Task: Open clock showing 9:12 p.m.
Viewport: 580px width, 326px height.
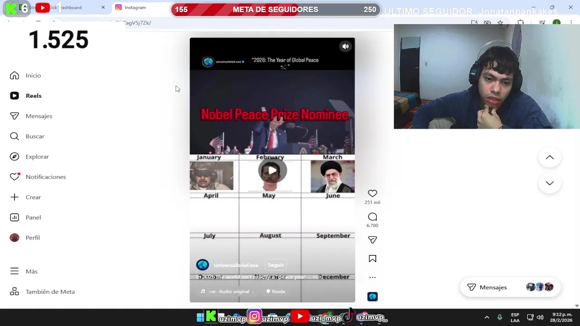Action: click(x=562, y=317)
